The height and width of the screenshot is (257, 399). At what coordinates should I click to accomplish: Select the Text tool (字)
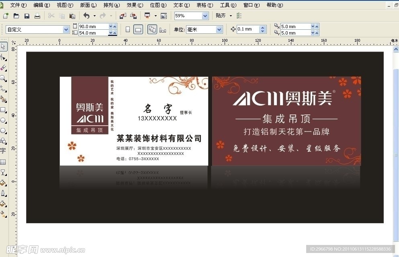[x=3, y=151]
